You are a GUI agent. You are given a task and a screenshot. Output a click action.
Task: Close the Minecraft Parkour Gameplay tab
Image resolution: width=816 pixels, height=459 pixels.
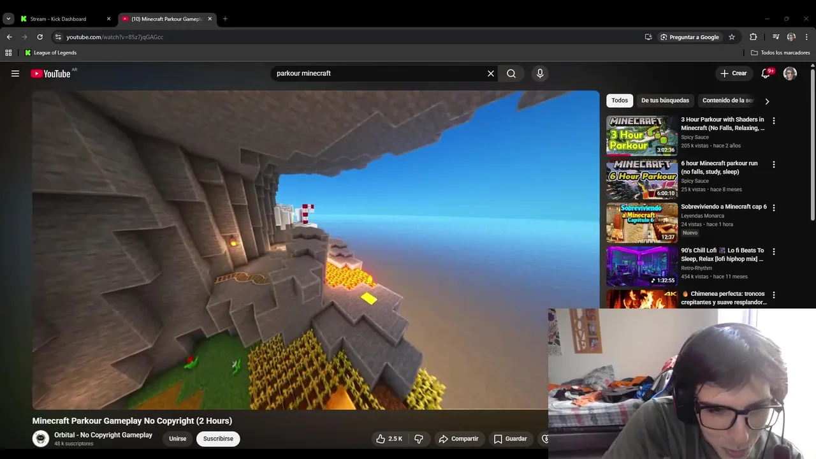tap(210, 19)
